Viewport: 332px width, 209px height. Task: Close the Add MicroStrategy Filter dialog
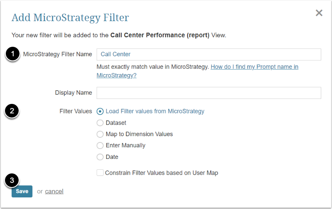(319, 13)
